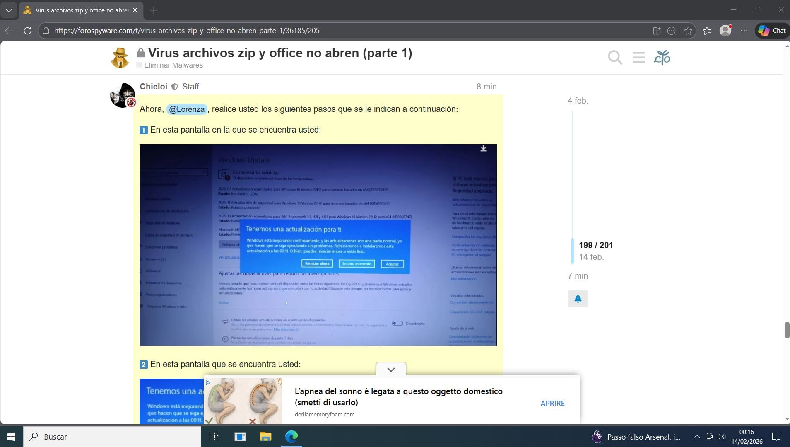
Task: Click the Eliminar Malwares category link
Action: [x=173, y=65]
